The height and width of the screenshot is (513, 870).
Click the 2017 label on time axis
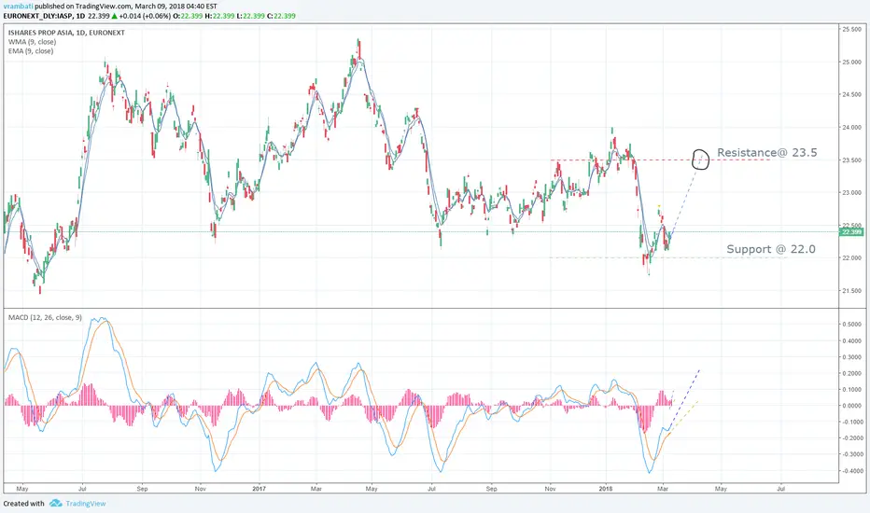pos(260,489)
